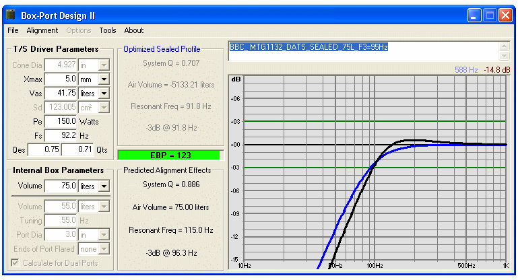Open the Ends of Port Flared dropdown
The image size is (518, 280).
tap(104, 249)
